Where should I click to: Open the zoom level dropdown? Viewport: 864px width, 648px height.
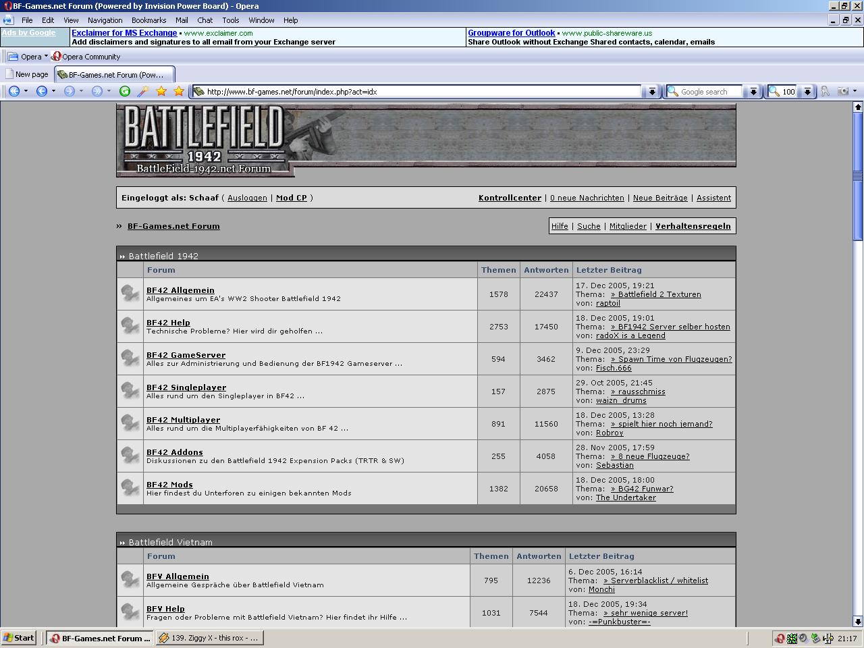click(807, 91)
